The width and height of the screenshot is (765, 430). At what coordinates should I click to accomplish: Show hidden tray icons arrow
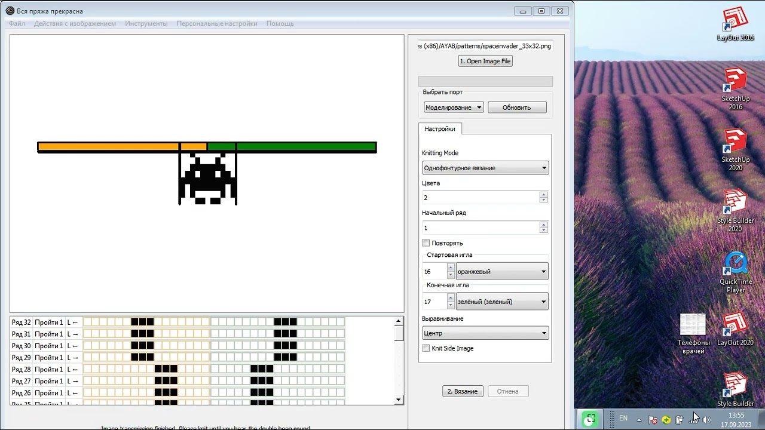[639, 419]
